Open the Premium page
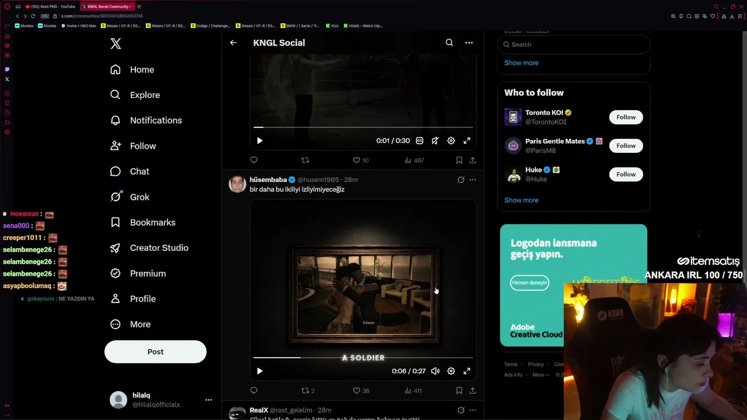Viewport: 747px width, 420px height. click(x=138, y=274)
